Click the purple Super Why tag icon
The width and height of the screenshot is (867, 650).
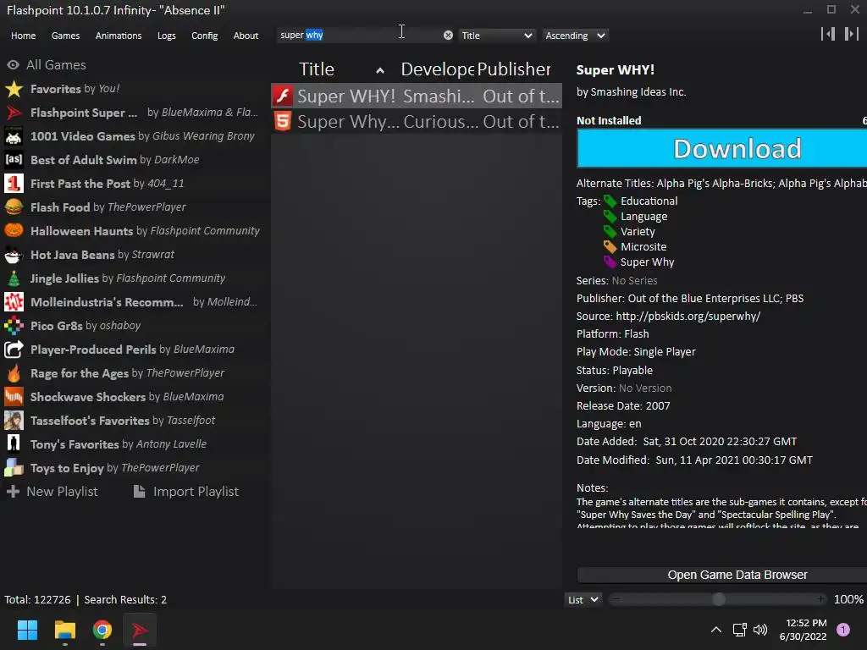(x=610, y=262)
